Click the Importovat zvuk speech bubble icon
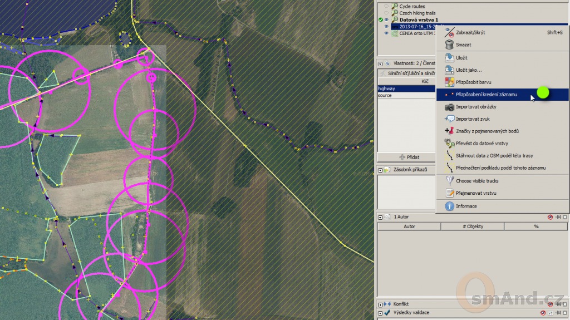The height and width of the screenshot is (320, 570). [450, 119]
